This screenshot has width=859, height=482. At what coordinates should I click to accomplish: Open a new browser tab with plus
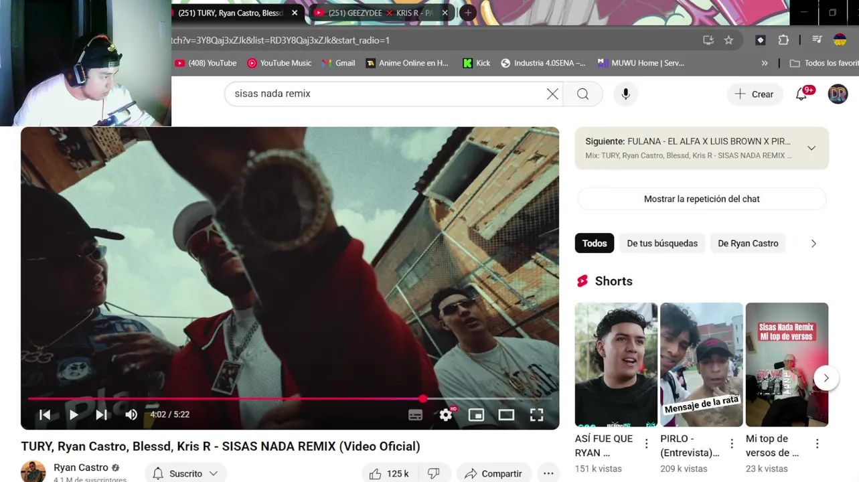(468, 13)
